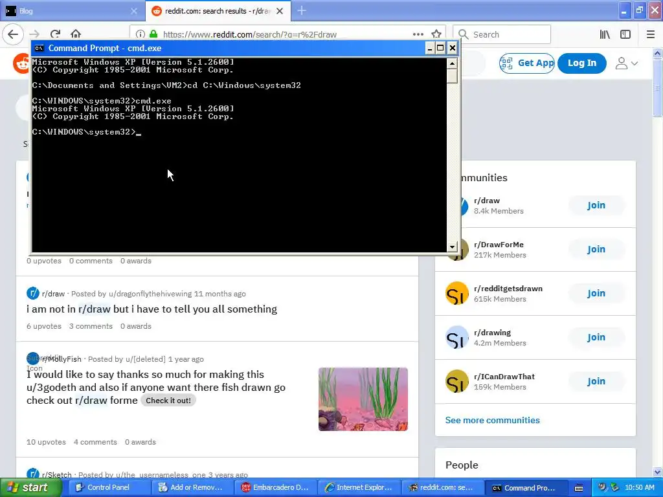Click the Get App button
This screenshot has height=497, width=663.
[527, 63]
